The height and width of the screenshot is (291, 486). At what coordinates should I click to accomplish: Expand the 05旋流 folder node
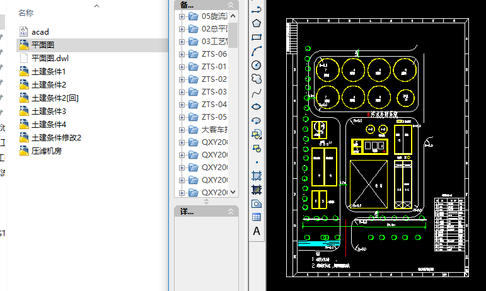(182, 16)
